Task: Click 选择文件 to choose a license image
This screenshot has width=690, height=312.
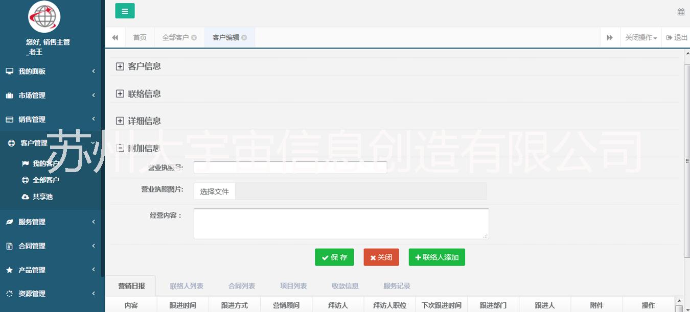Action: click(x=214, y=190)
